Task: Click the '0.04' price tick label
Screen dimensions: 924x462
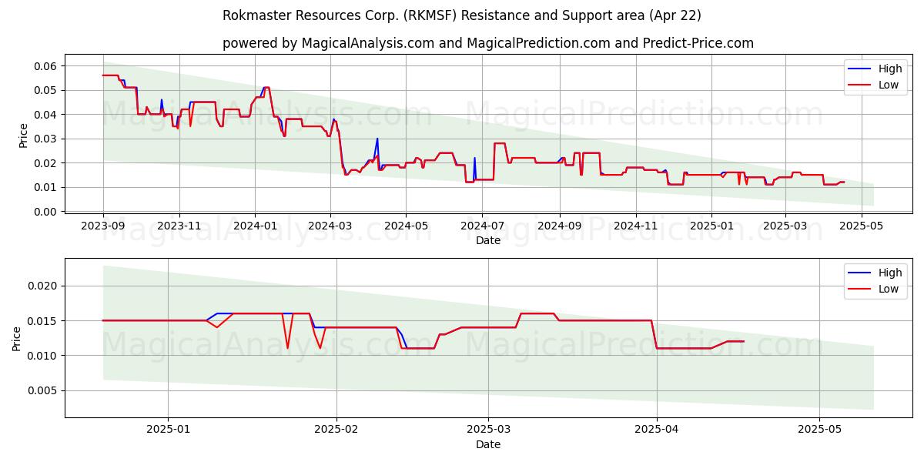Action: tap(47, 115)
